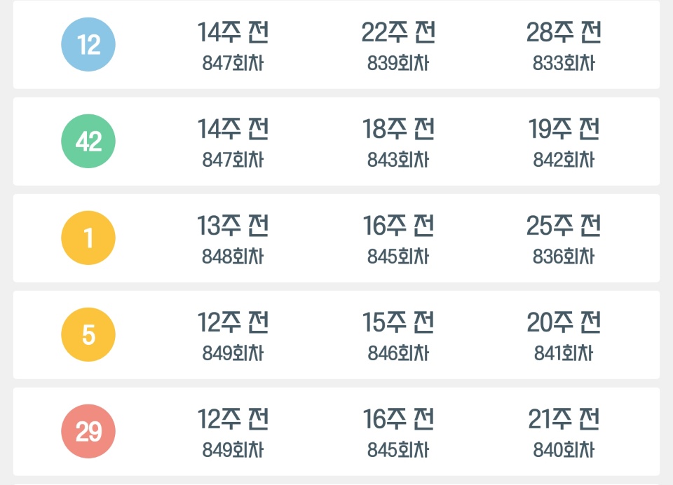Tap the yellow number 5 ball
Viewport: 673px width, 485px height.
coord(88,335)
